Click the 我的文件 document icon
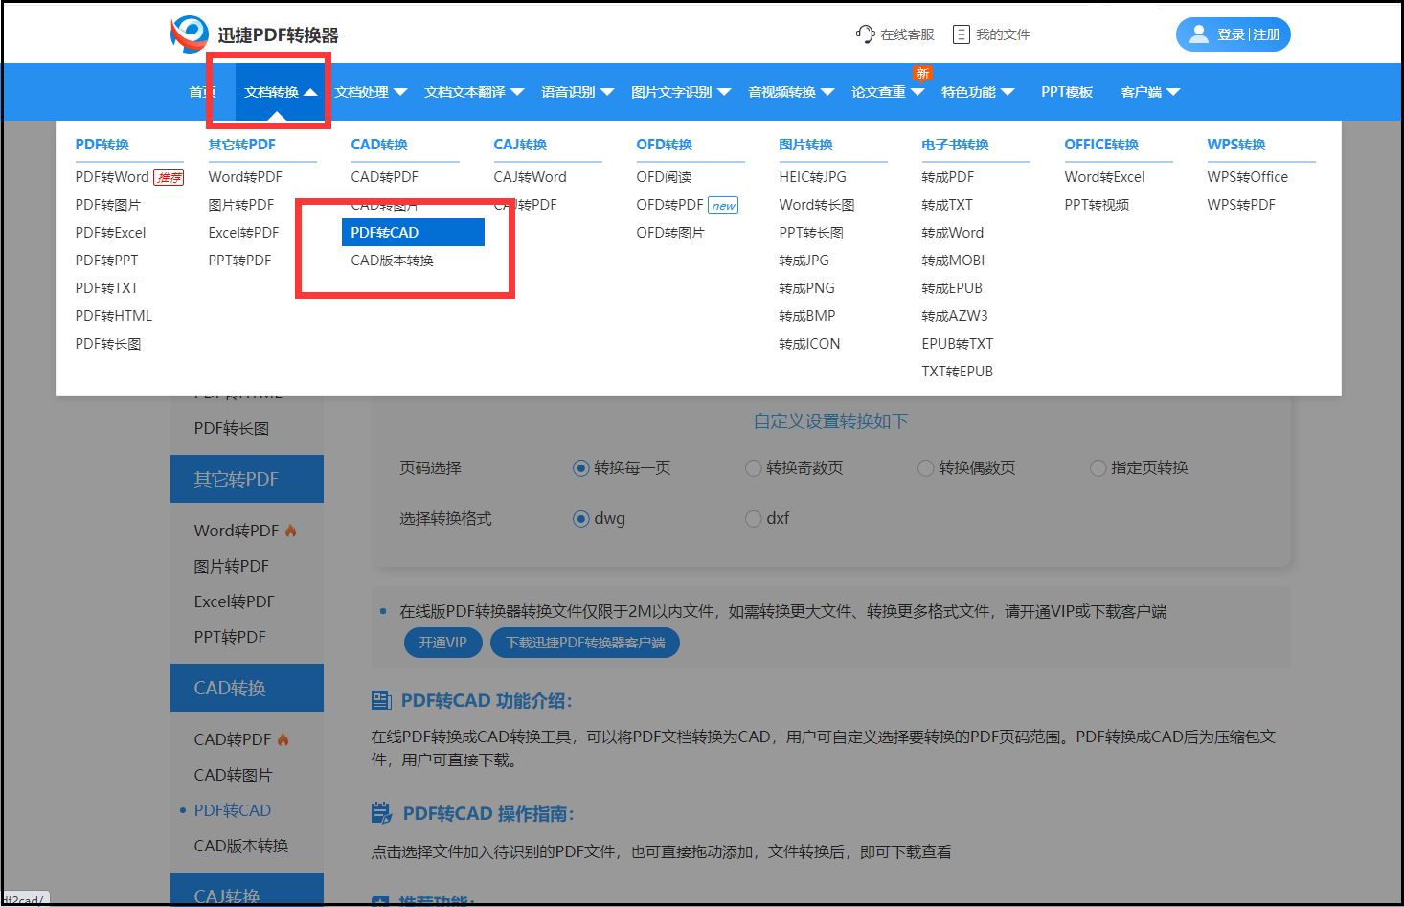The height and width of the screenshot is (907, 1404). tap(961, 34)
